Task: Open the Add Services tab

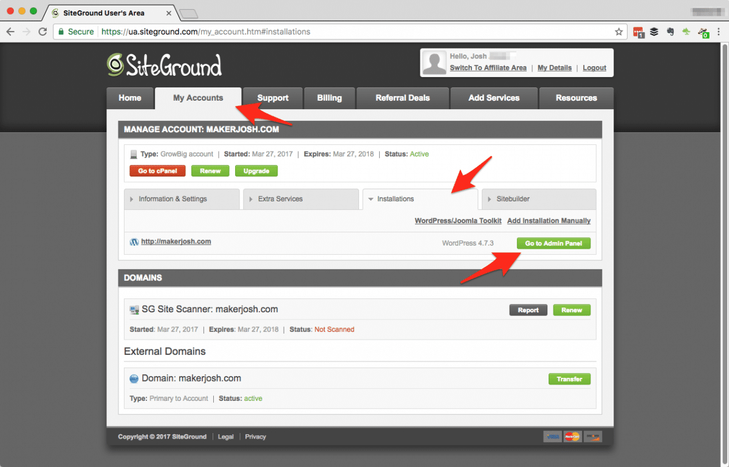Action: tap(494, 98)
